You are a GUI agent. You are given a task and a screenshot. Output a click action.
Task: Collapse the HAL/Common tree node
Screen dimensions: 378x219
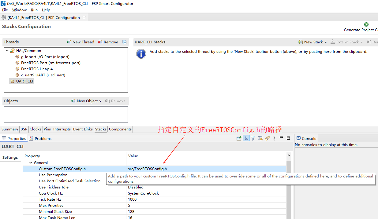(7, 51)
